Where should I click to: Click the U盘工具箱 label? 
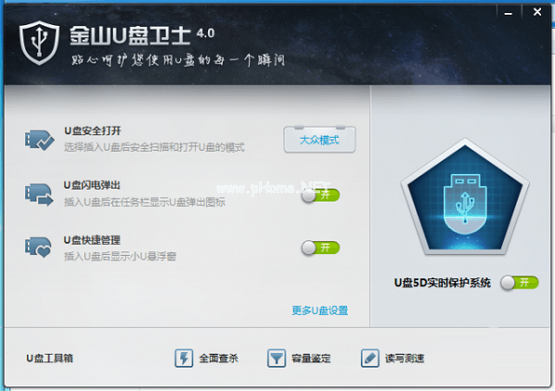(50, 358)
